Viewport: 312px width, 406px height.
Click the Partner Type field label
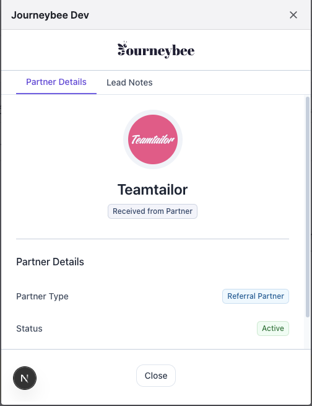(42, 296)
